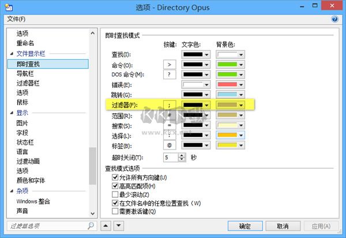346x238 pixels.
Task: Select 即时查找 in the options tree
Action: (x=48, y=64)
